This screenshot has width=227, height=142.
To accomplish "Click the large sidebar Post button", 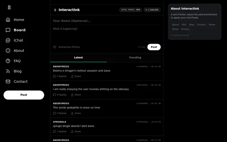I will [x=24, y=95].
